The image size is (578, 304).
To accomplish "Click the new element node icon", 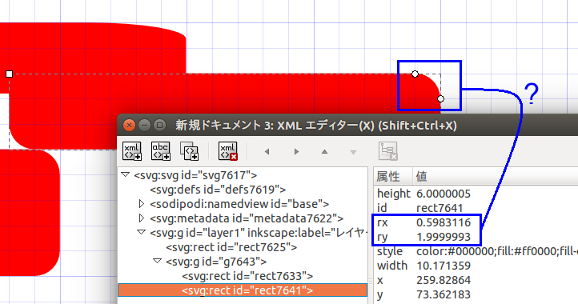I will pyautogui.click(x=132, y=151).
